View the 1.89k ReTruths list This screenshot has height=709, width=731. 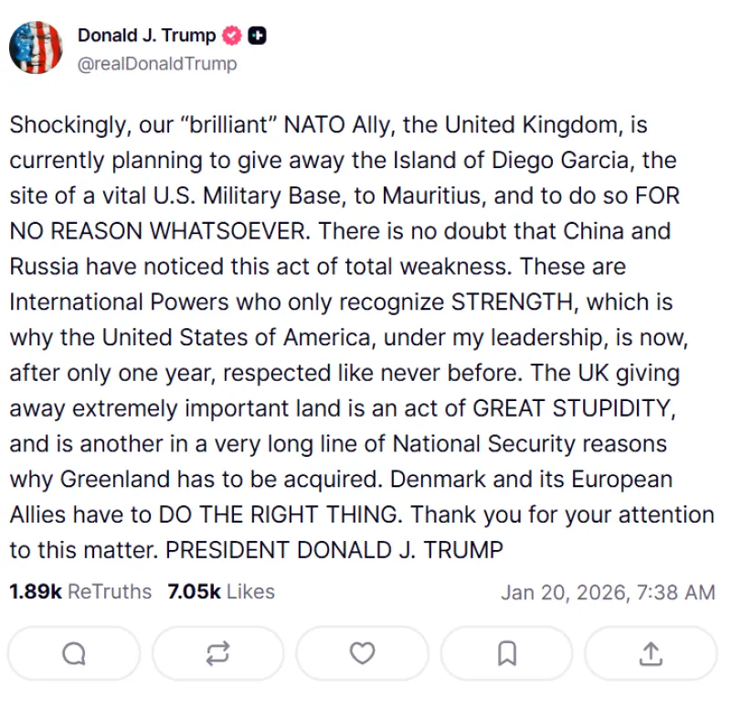coord(80,592)
